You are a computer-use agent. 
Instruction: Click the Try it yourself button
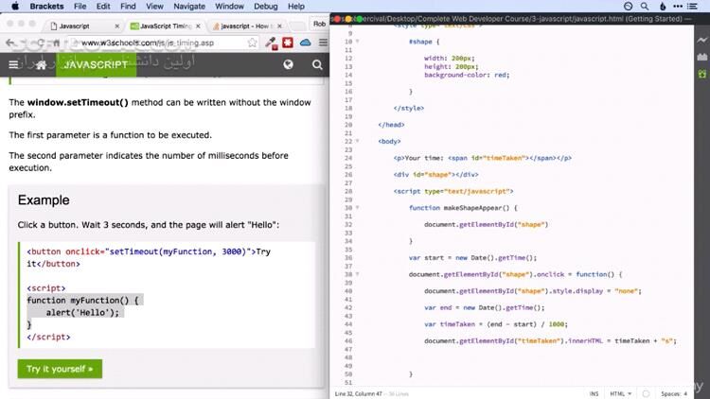[x=60, y=369]
